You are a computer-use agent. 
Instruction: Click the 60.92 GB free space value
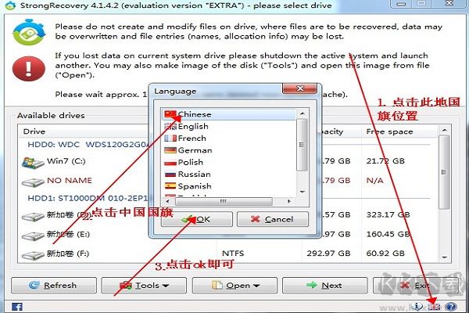coord(385,254)
